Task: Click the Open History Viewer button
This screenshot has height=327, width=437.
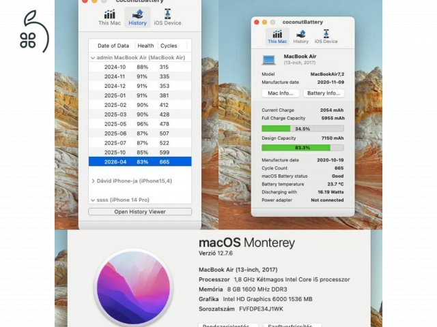Action: tap(140, 212)
